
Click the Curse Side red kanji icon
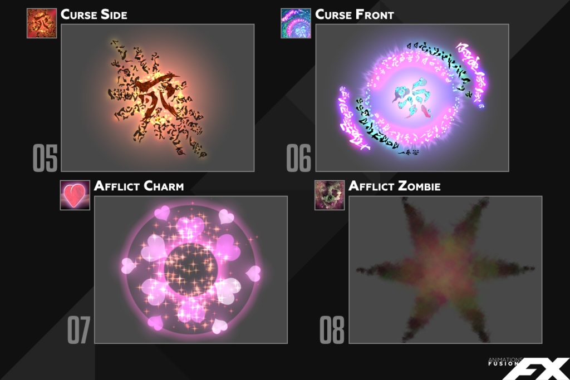[42, 23]
